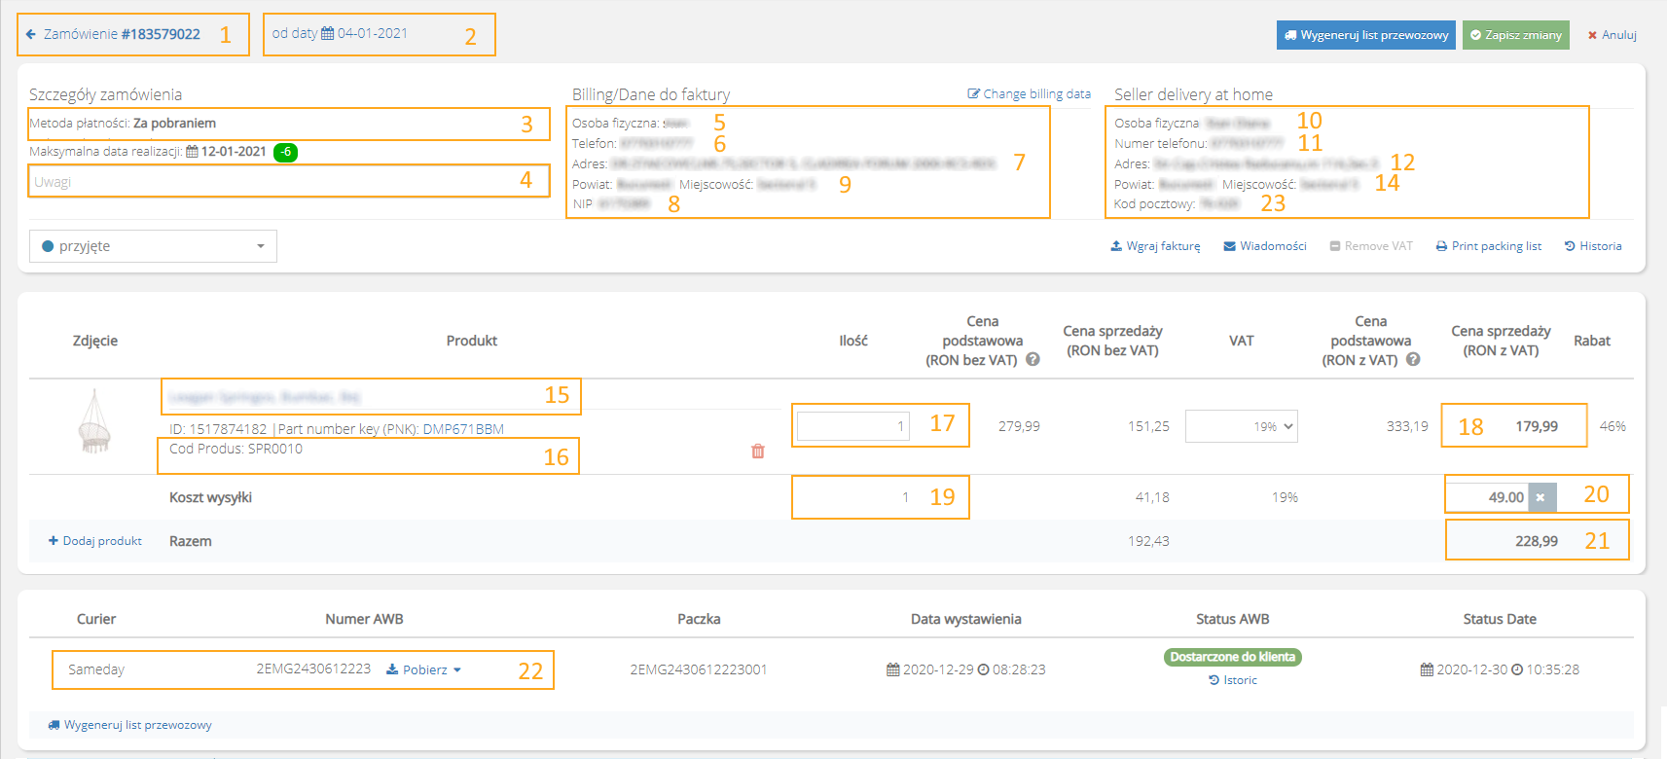Viewport: 1667px width, 759px height.
Task: Click the Istoric link under AWB status
Action: click(x=1233, y=680)
